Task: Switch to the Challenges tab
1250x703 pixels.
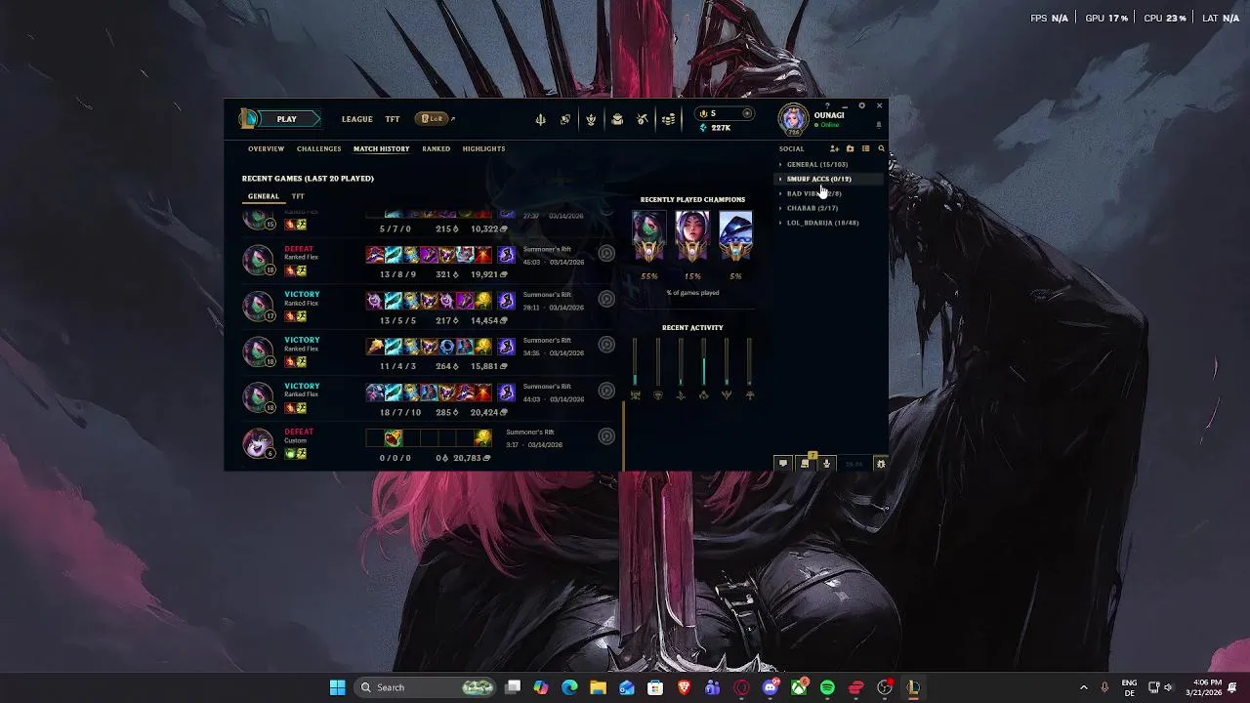Action: (319, 148)
